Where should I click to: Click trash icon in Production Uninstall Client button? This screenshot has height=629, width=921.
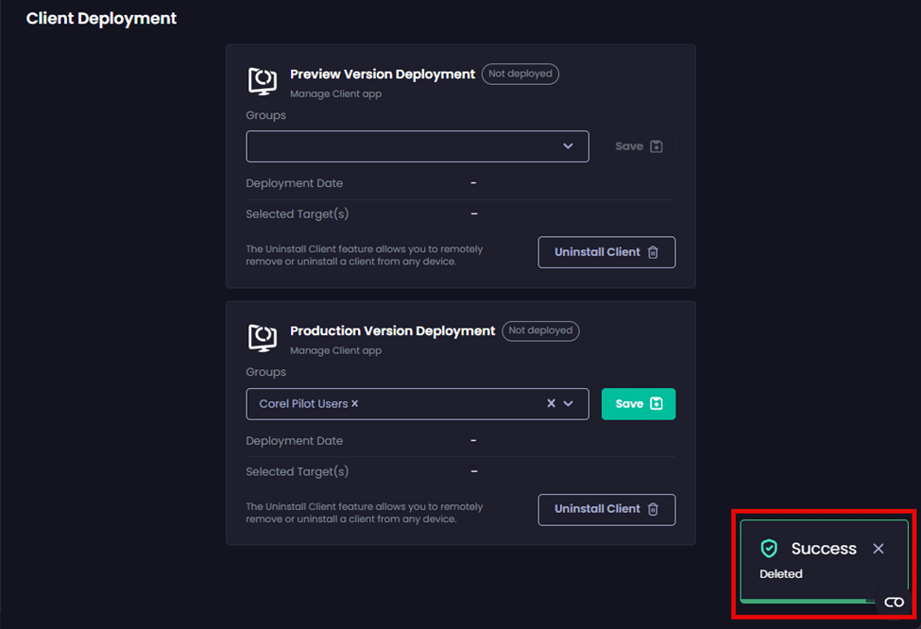(653, 509)
